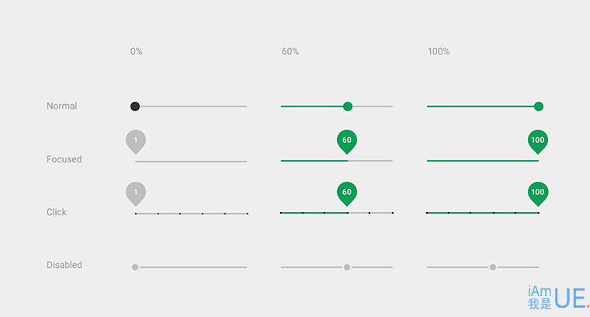Click the green 100 bubble in Focused row
The image size is (590, 317).
pos(538,142)
